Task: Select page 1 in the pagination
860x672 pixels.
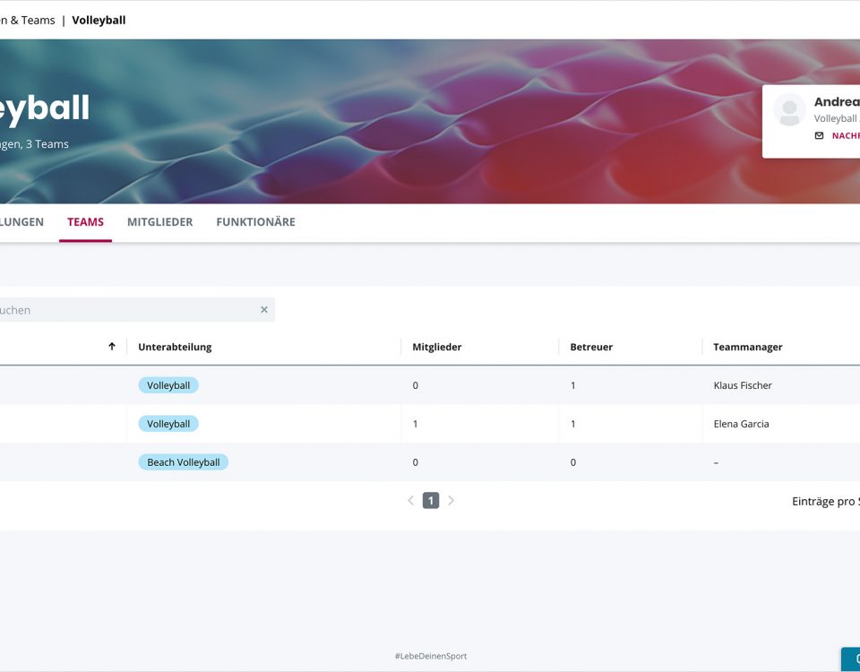Action: point(431,501)
